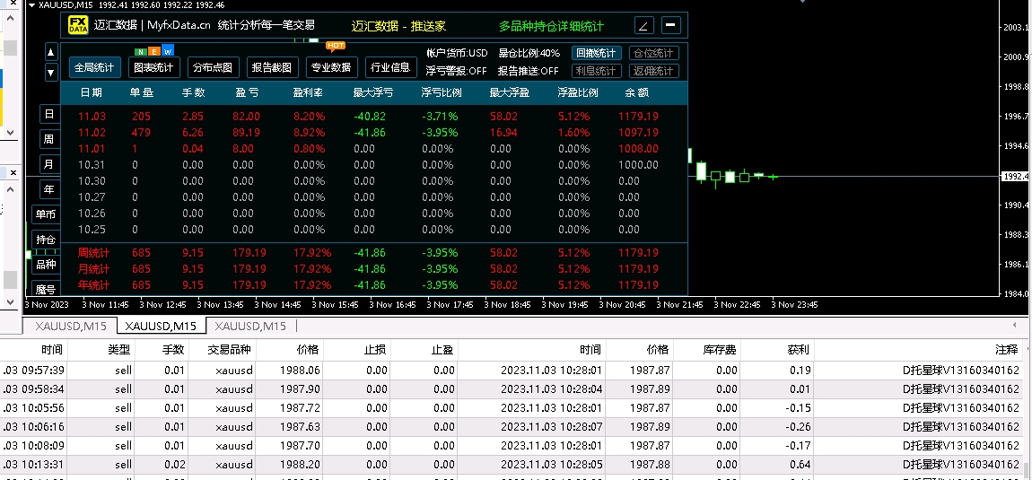1032x480 pixels.
Task: Click the 余额 column header
Action: click(x=637, y=92)
